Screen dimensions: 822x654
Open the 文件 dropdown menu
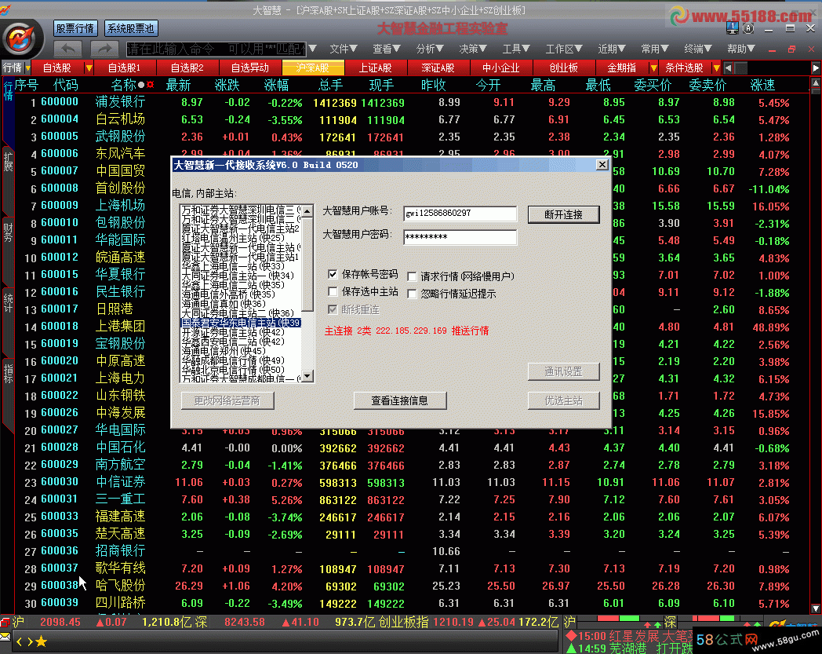tap(344, 49)
